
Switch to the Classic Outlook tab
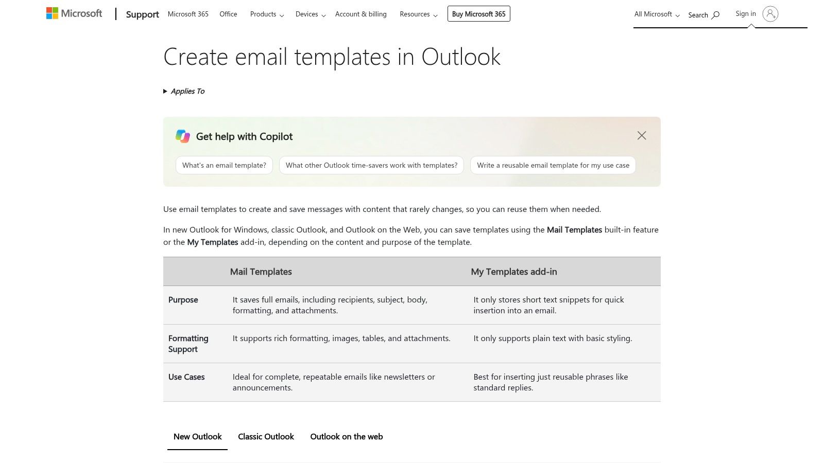pyautogui.click(x=266, y=437)
